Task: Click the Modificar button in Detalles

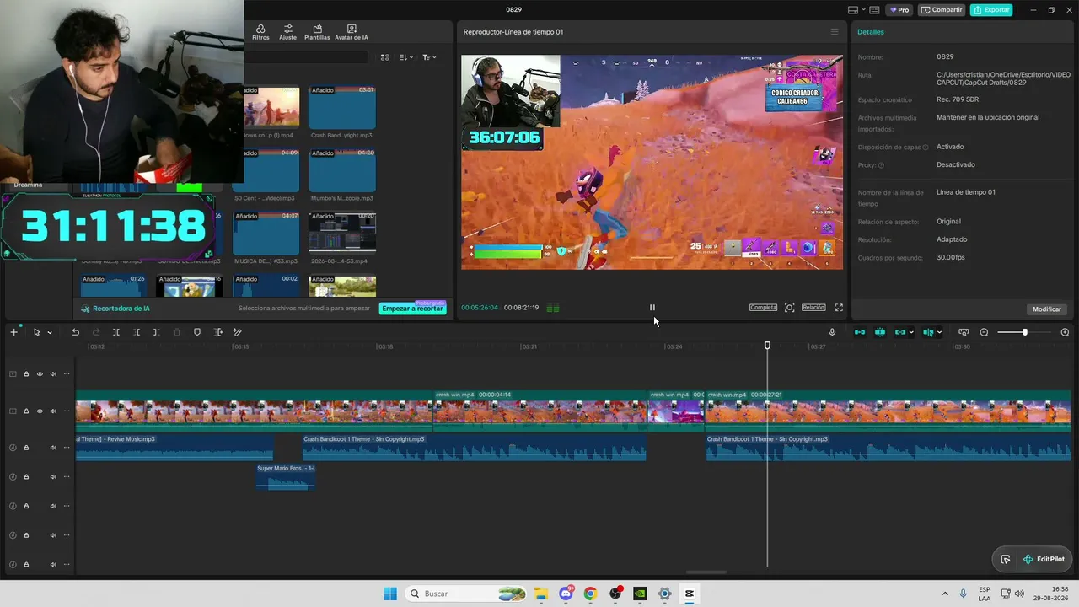Action: (1047, 309)
